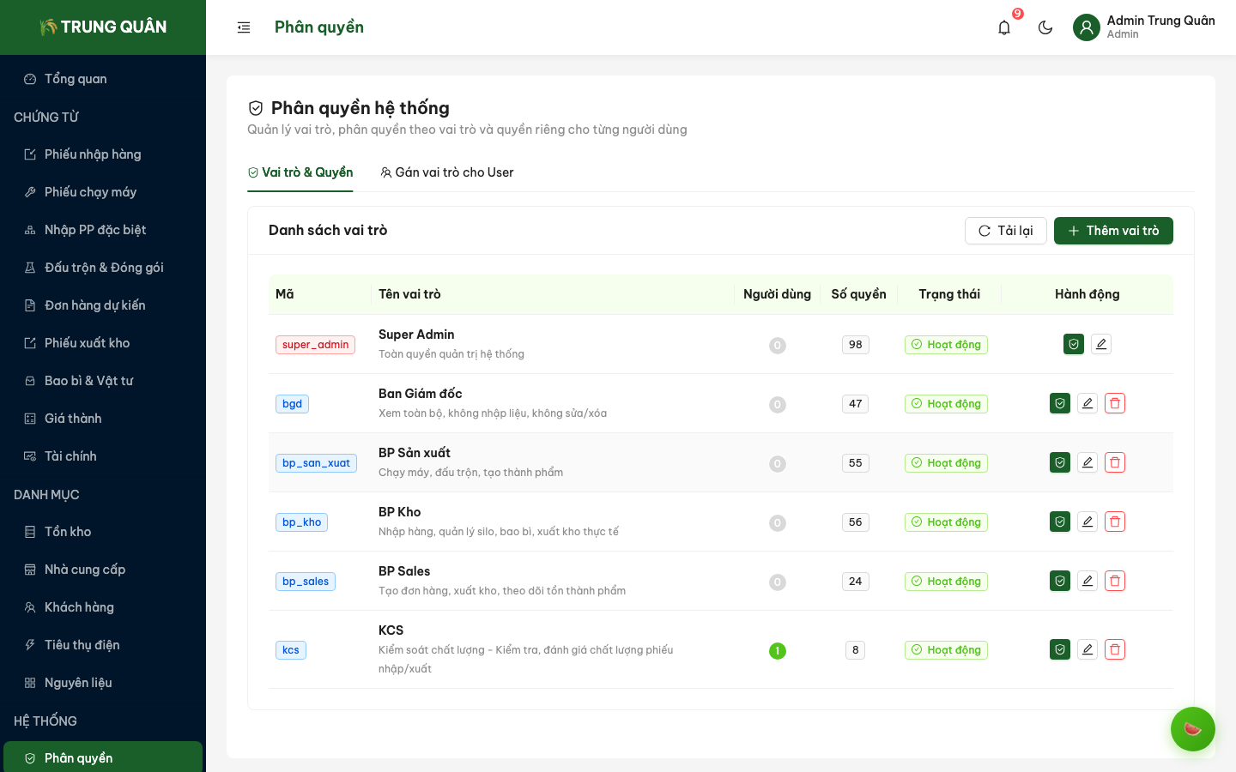
Task: Go to Tồn kho page
Action: [68, 532]
